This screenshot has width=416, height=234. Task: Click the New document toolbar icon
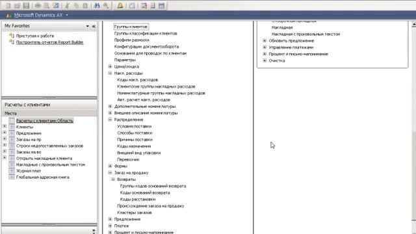pos(8,6)
